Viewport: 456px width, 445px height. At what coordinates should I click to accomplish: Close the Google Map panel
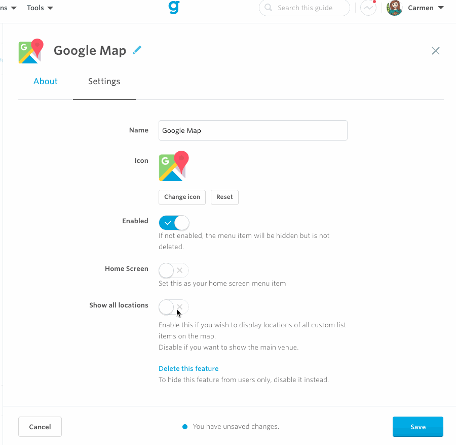436,51
